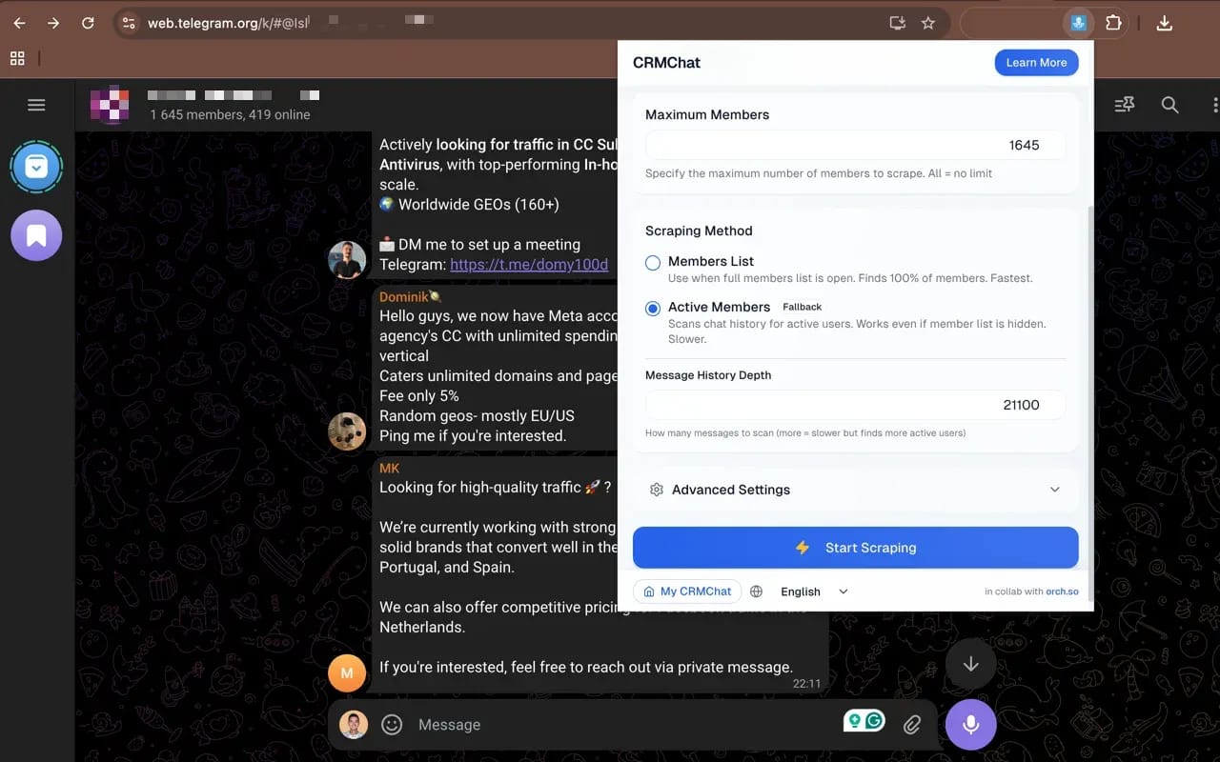Screen dimensions: 1220x762
Task: Select the Members List scraping method
Action: [x=653, y=263]
